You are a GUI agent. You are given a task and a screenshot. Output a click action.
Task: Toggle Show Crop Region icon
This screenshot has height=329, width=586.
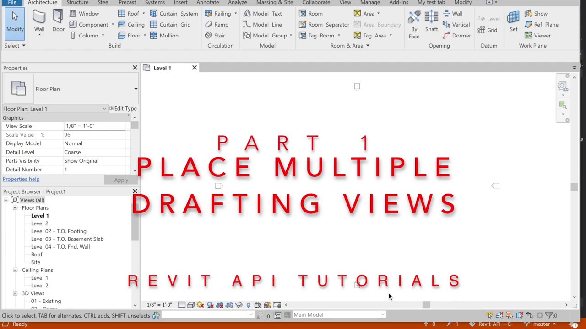(x=229, y=305)
